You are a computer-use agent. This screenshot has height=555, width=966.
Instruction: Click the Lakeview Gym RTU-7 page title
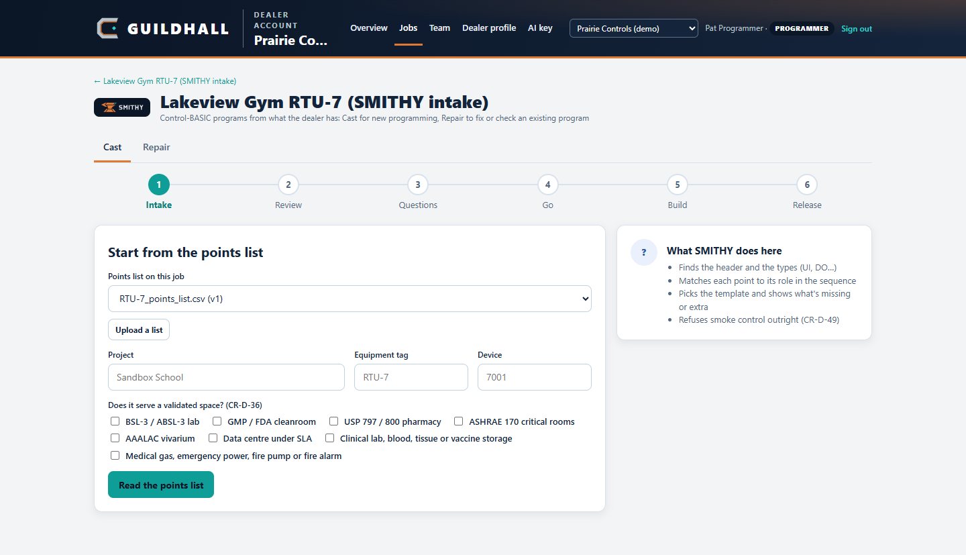(325, 103)
